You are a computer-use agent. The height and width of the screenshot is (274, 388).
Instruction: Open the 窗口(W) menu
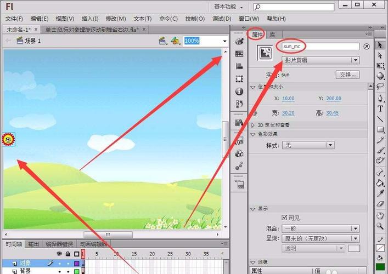[249, 19]
